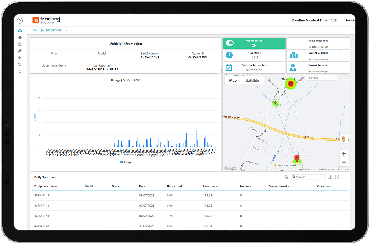This screenshot has width=370, height=244.
Task: Zoom out on the map
Action: coord(344,162)
